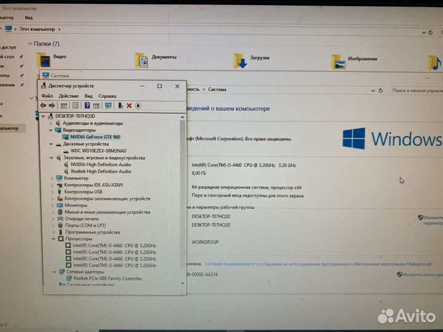Expand the Контроллеры USB node
Image resolution: width=443 pixels, height=332 pixels.
pos(52,192)
